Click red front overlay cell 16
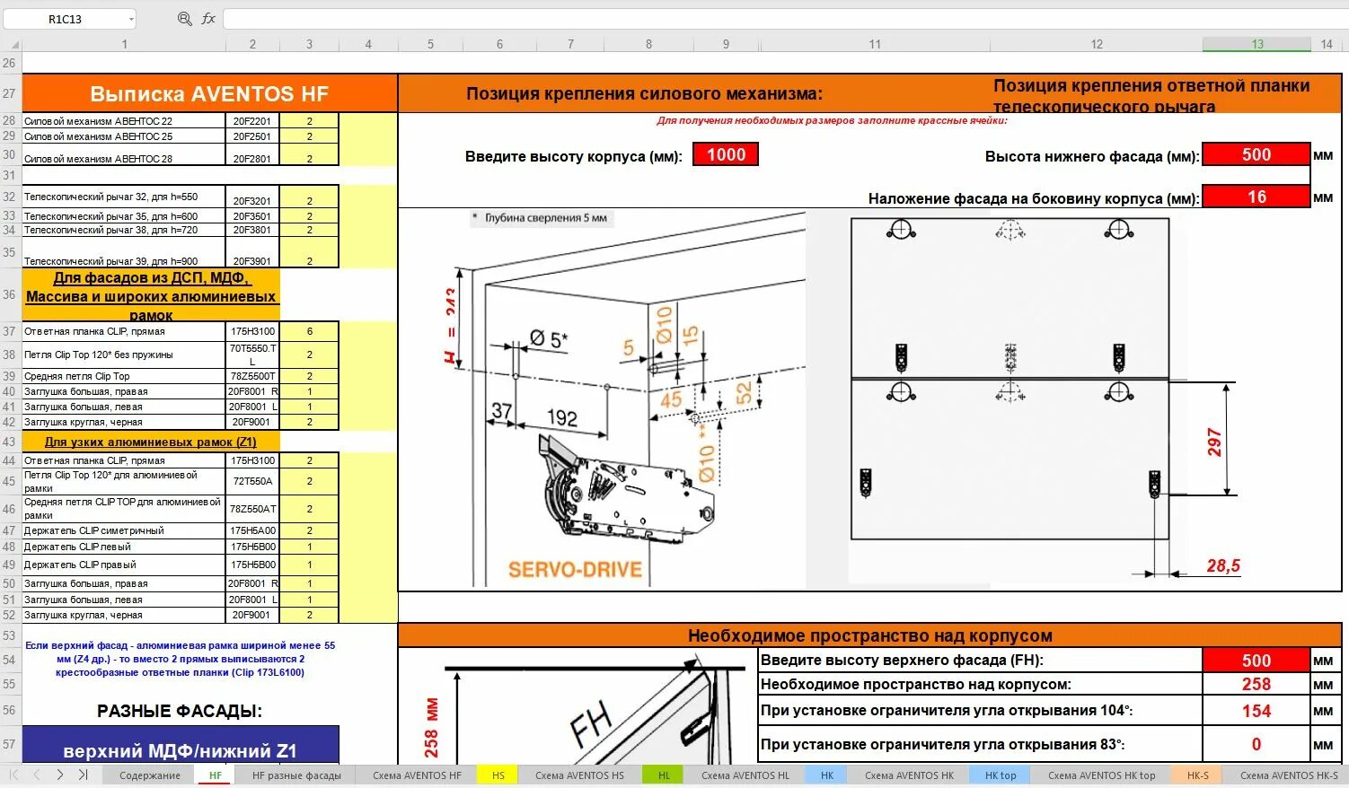 click(x=1256, y=197)
